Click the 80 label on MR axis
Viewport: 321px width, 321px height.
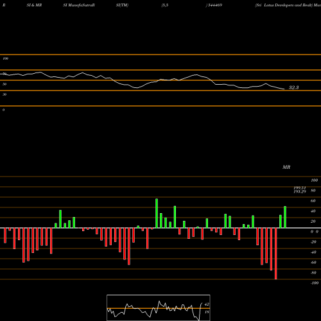coord(313,191)
